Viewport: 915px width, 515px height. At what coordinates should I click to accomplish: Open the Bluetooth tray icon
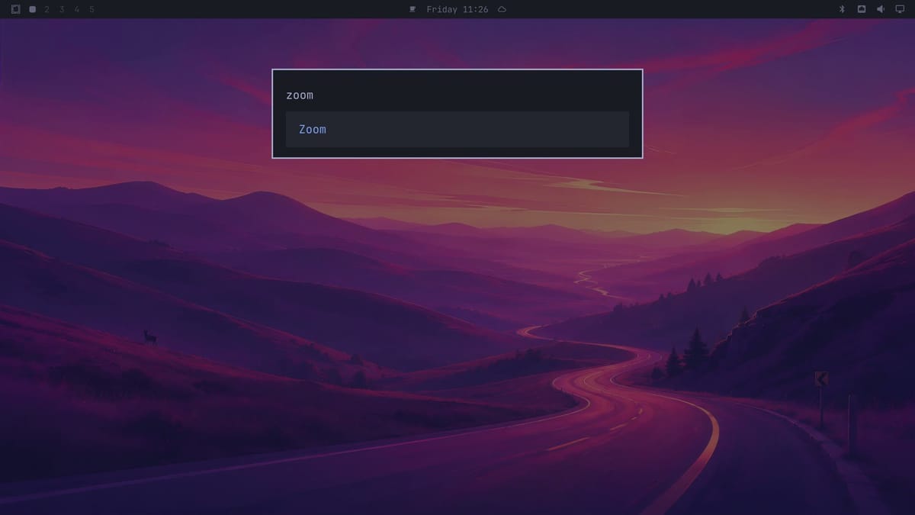pos(843,9)
